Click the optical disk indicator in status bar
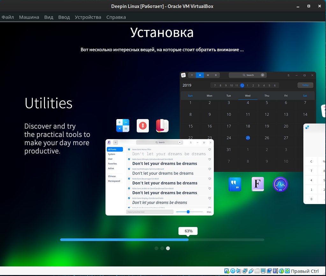326x276 pixels. point(233,271)
